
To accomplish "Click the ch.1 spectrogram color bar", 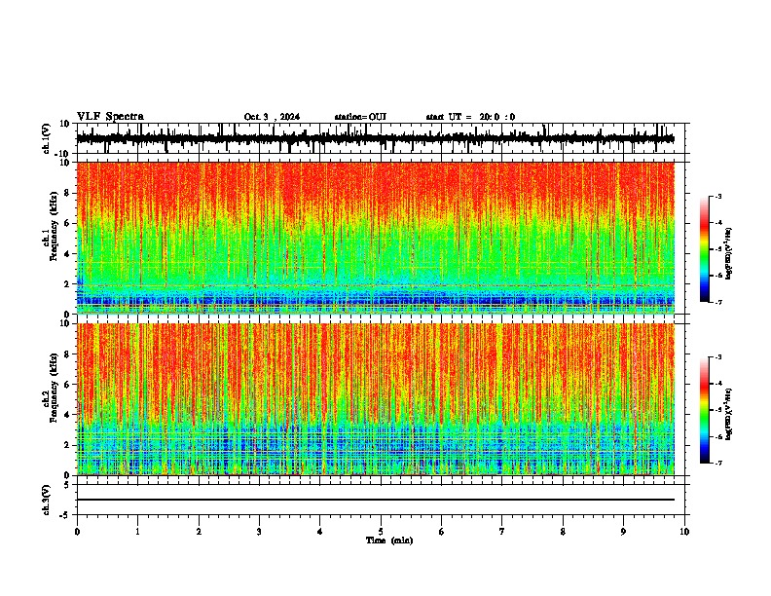I will pyautogui.click(x=704, y=249).
